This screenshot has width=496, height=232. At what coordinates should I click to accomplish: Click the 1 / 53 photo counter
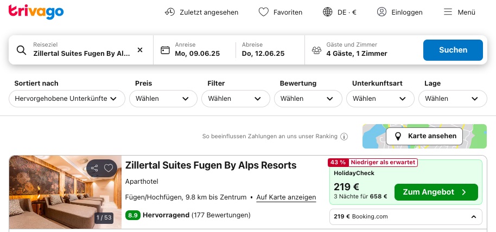tap(104, 218)
